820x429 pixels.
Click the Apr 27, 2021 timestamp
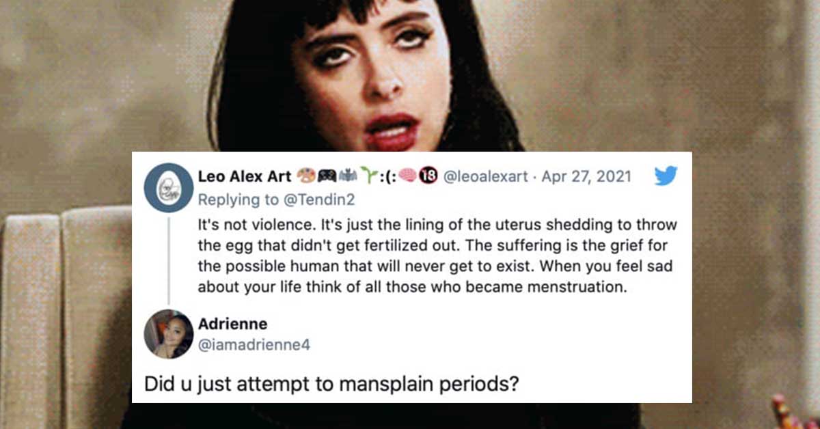[x=586, y=177]
